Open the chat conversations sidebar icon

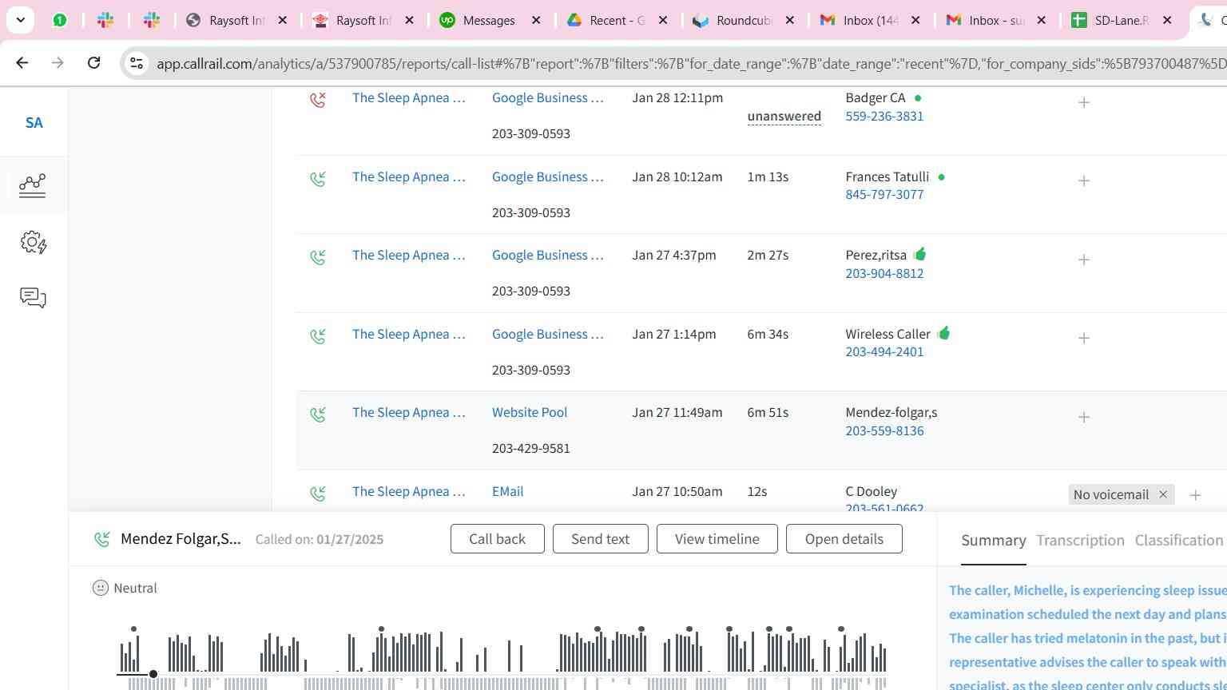click(33, 298)
